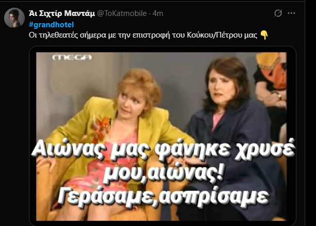The height and width of the screenshot is (226, 316).
Task: Click the tweet text about Κούκου/Πέτρου
Action: [x=143, y=35]
